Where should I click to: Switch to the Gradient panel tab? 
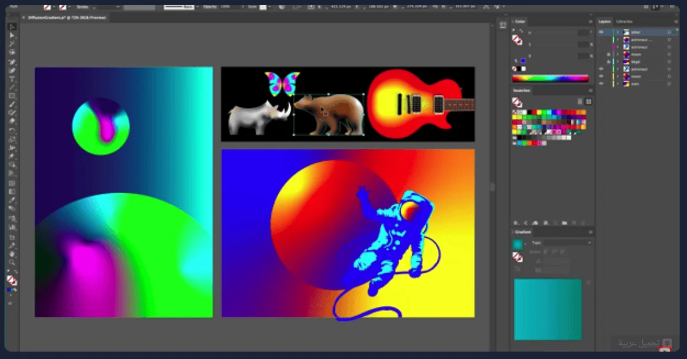[x=523, y=232]
